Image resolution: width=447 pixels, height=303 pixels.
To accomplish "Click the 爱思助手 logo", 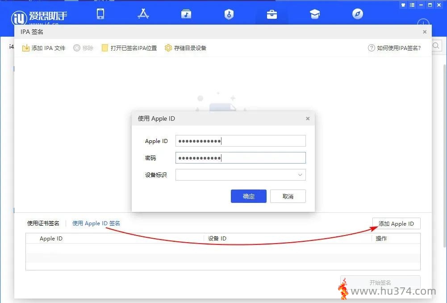I will (x=39, y=17).
